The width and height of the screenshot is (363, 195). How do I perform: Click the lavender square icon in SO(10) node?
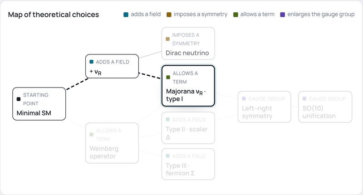[x=304, y=98]
